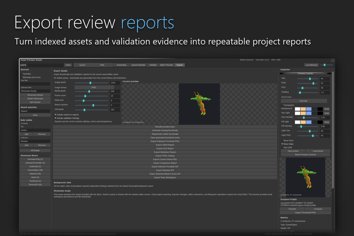Adjust the Yaw slider
Image resolution: width=354 pixels, height=236 pixels.
coord(308,79)
